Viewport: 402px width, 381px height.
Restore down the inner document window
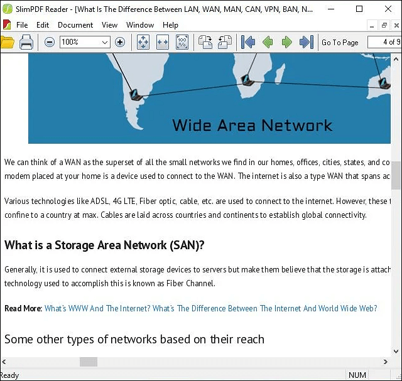(384, 26)
